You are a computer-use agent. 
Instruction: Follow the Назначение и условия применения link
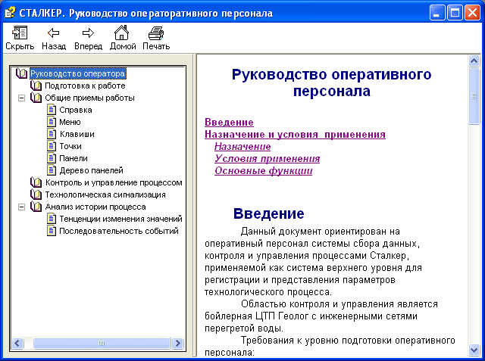click(x=295, y=134)
